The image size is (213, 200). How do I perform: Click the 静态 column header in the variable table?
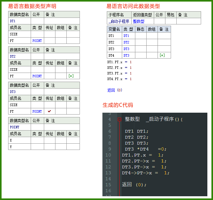click(x=140, y=29)
